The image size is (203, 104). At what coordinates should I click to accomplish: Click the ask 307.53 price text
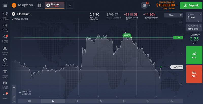tap(26, 91)
